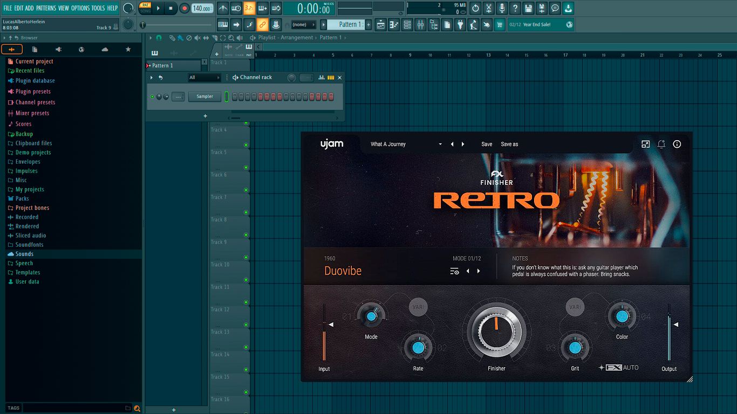
Task: Click the song position slider under transport
Action: click(x=176, y=25)
